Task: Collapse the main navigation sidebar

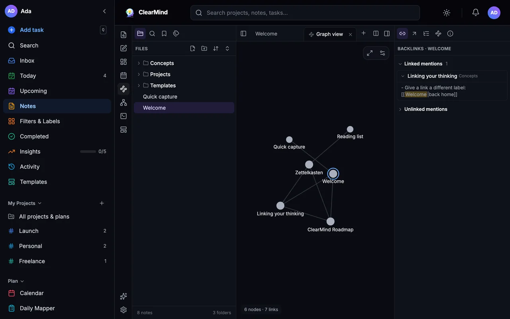Action: click(104, 11)
